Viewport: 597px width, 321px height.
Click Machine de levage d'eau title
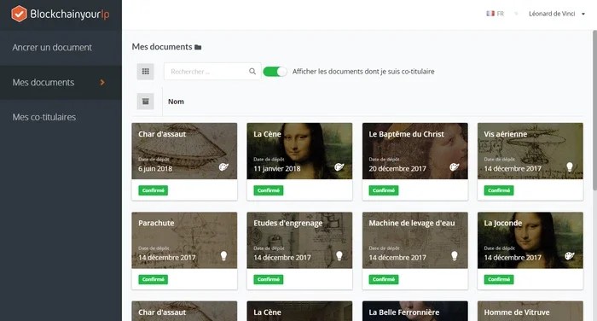coord(412,223)
